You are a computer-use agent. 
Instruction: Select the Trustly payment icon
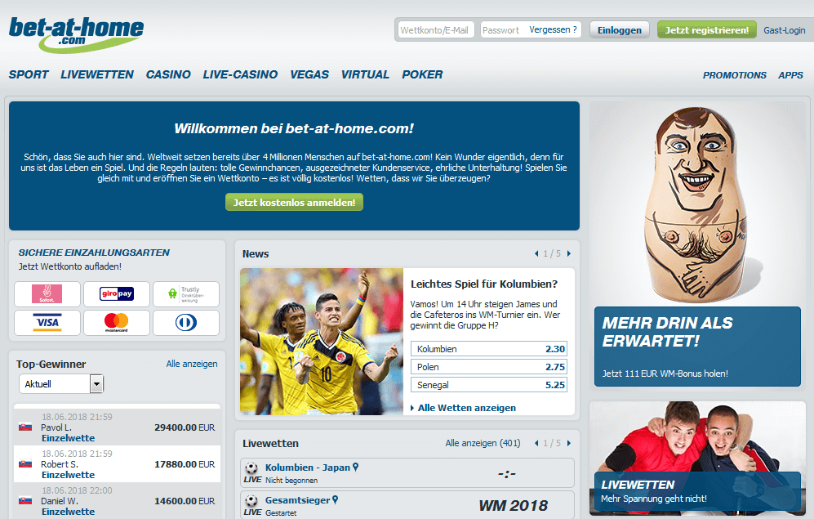click(186, 294)
